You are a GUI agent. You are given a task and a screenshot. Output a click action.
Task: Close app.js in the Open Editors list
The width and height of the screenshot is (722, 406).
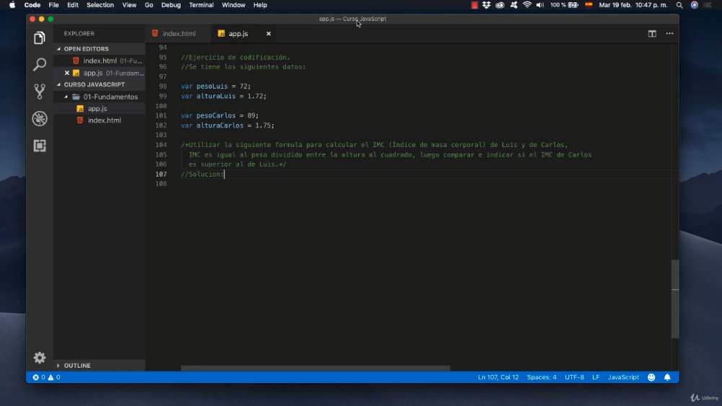coord(66,73)
